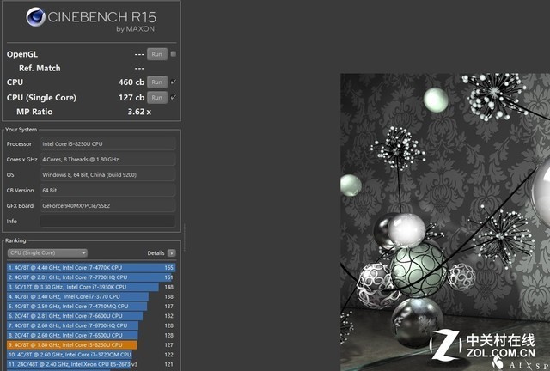Select ranking entry Intel Core i7-6500U
Image resolution: width=550 pixels, height=371 pixels.
[91, 335]
